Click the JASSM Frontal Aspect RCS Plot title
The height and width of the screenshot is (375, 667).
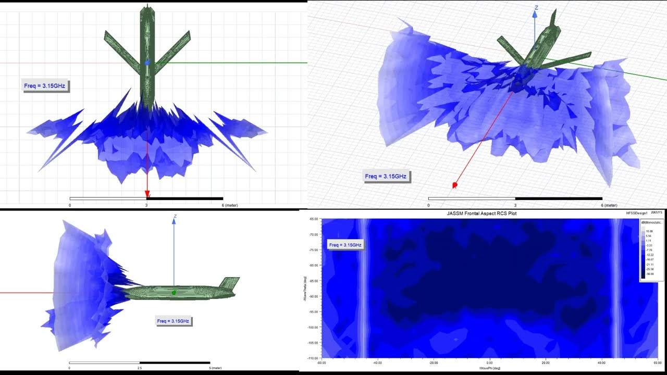(482, 214)
